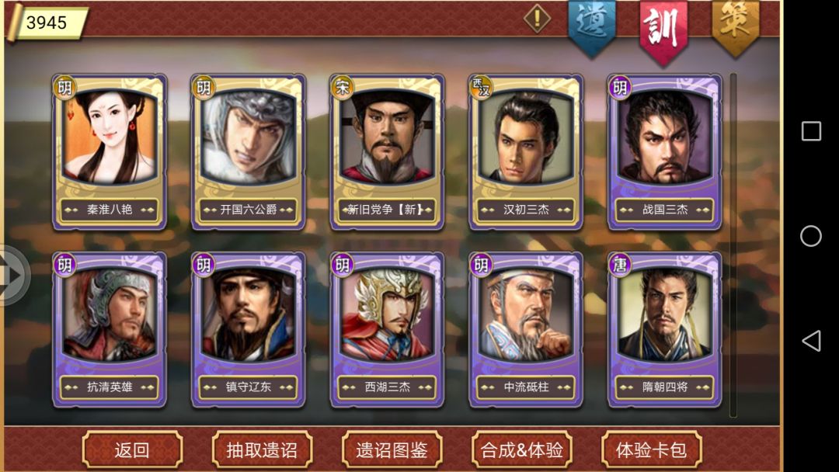Tap Android home circle button

pyautogui.click(x=810, y=236)
